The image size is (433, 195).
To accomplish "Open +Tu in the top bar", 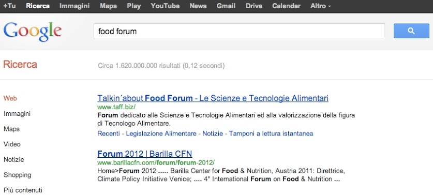I will pos(9,6).
